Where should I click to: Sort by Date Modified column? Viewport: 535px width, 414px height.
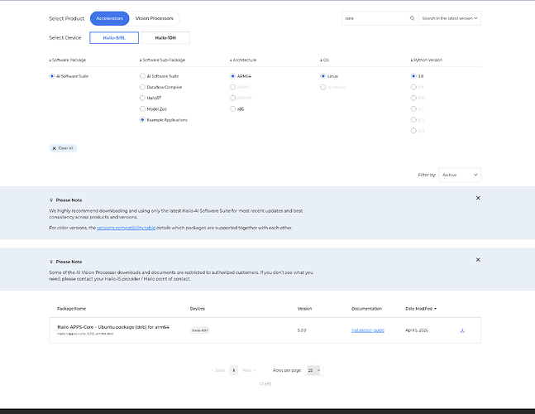pyautogui.click(x=421, y=309)
